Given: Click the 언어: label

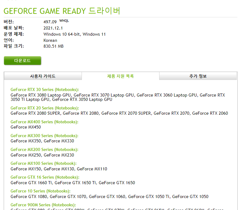Looking at the screenshot, I should [x=9, y=40].
